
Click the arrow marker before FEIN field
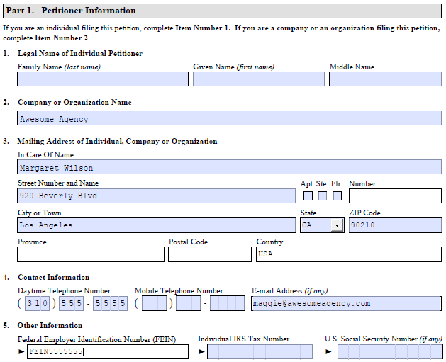click(21, 352)
